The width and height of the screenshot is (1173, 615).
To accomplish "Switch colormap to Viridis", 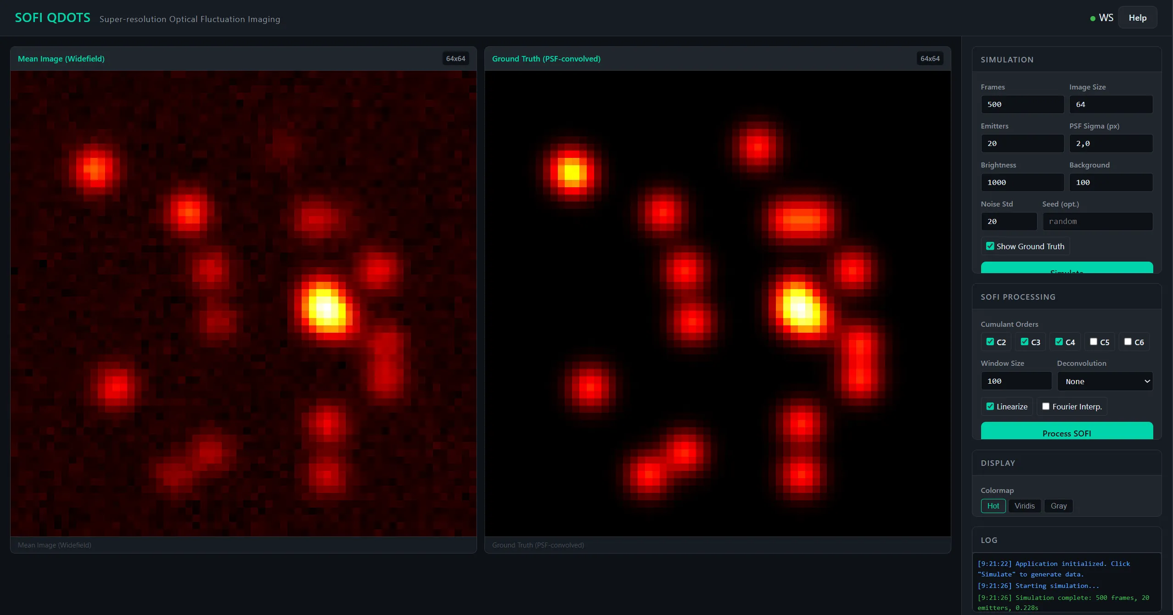I will click(1024, 506).
